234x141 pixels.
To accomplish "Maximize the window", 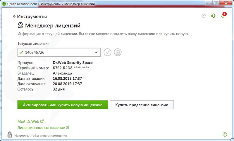I will pyautogui.click(x=216, y=3).
